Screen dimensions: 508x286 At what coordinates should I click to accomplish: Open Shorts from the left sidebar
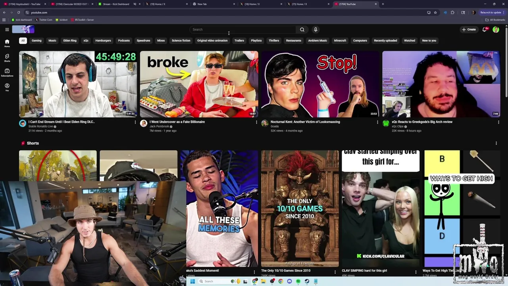pos(7,58)
